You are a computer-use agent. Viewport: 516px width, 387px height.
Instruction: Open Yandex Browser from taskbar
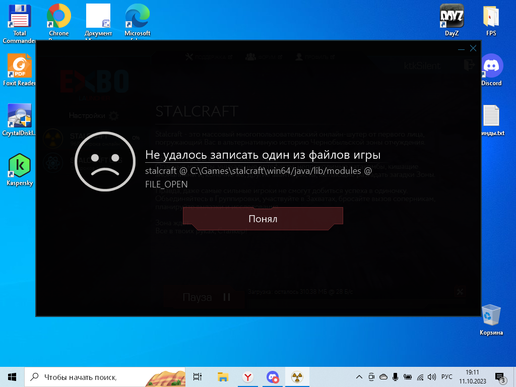click(x=248, y=377)
